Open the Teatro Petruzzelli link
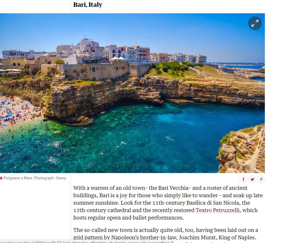The image size is (288, 243). [218, 210]
